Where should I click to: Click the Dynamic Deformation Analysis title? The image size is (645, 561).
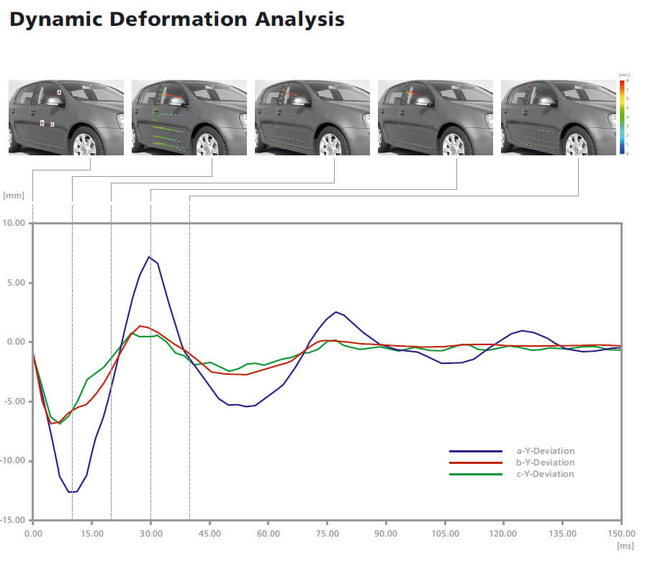pyautogui.click(x=176, y=19)
